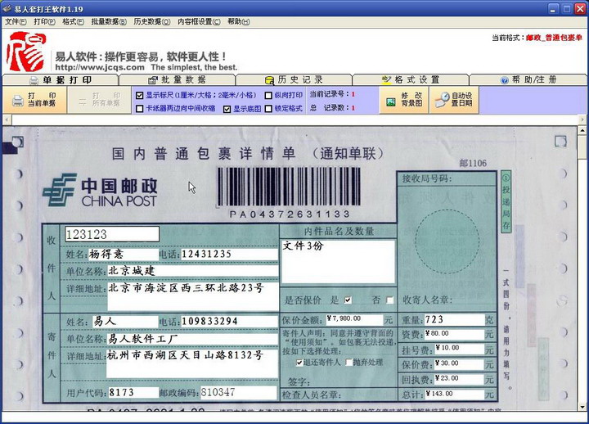Open the 打印 menu
This screenshot has width=589, height=424.
44,22
